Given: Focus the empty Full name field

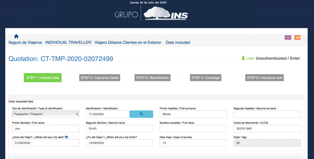Looking at the screenshot, I should [x=193, y=129].
